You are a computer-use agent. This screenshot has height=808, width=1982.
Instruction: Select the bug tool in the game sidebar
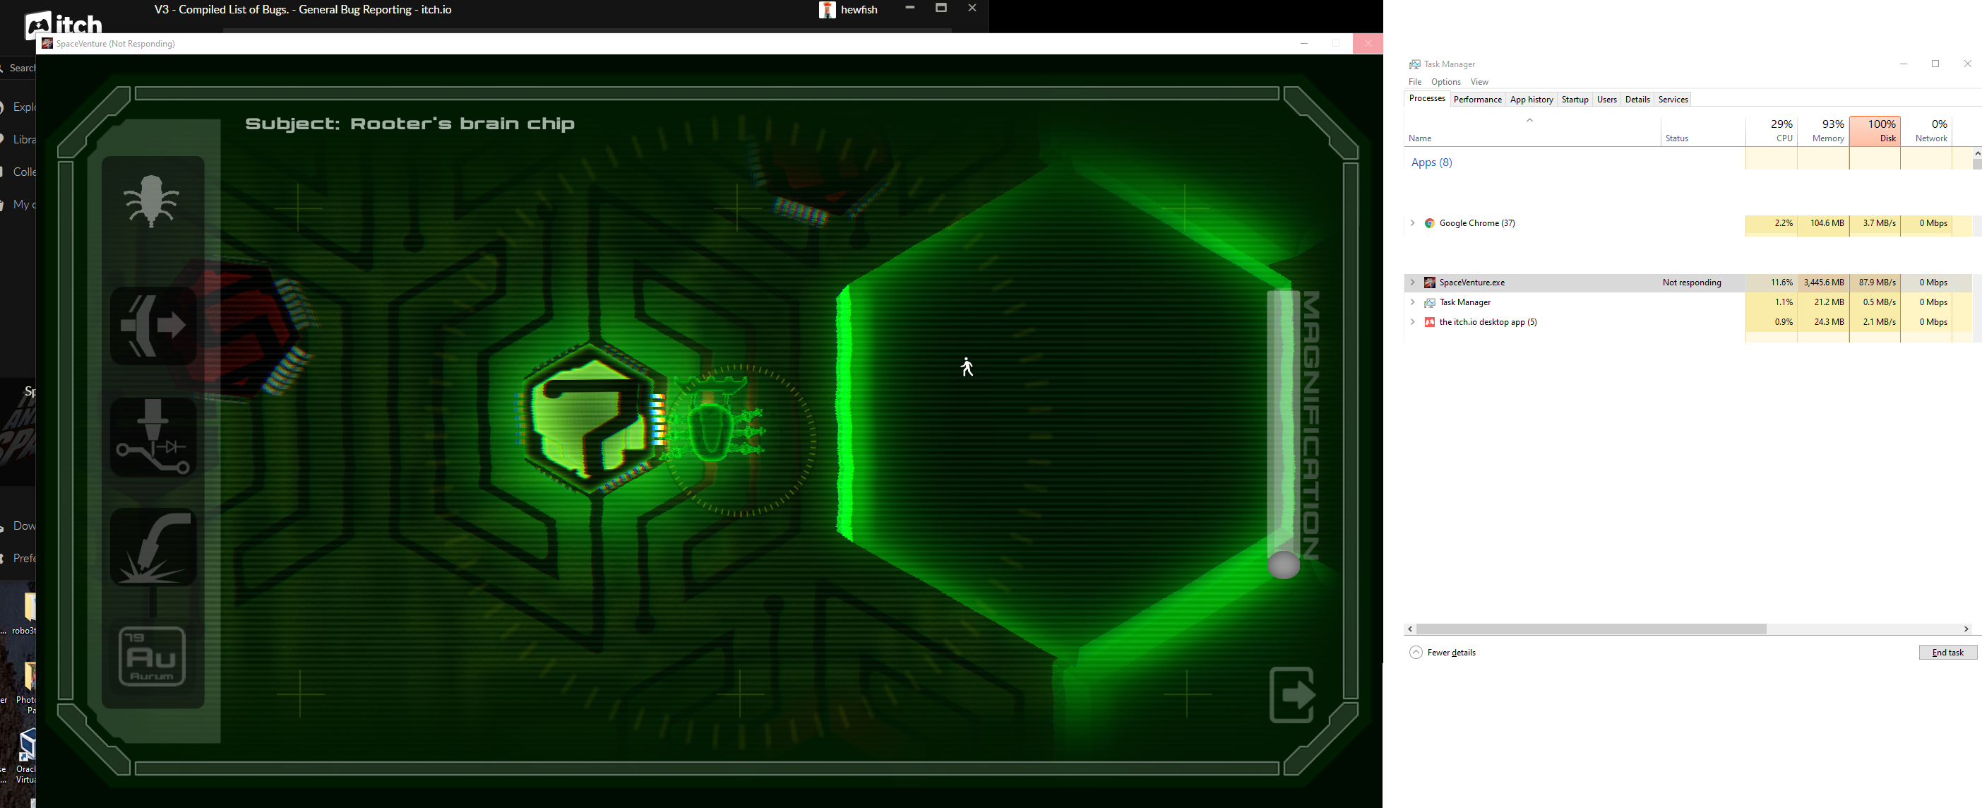pyautogui.click(x=152, y=201)
